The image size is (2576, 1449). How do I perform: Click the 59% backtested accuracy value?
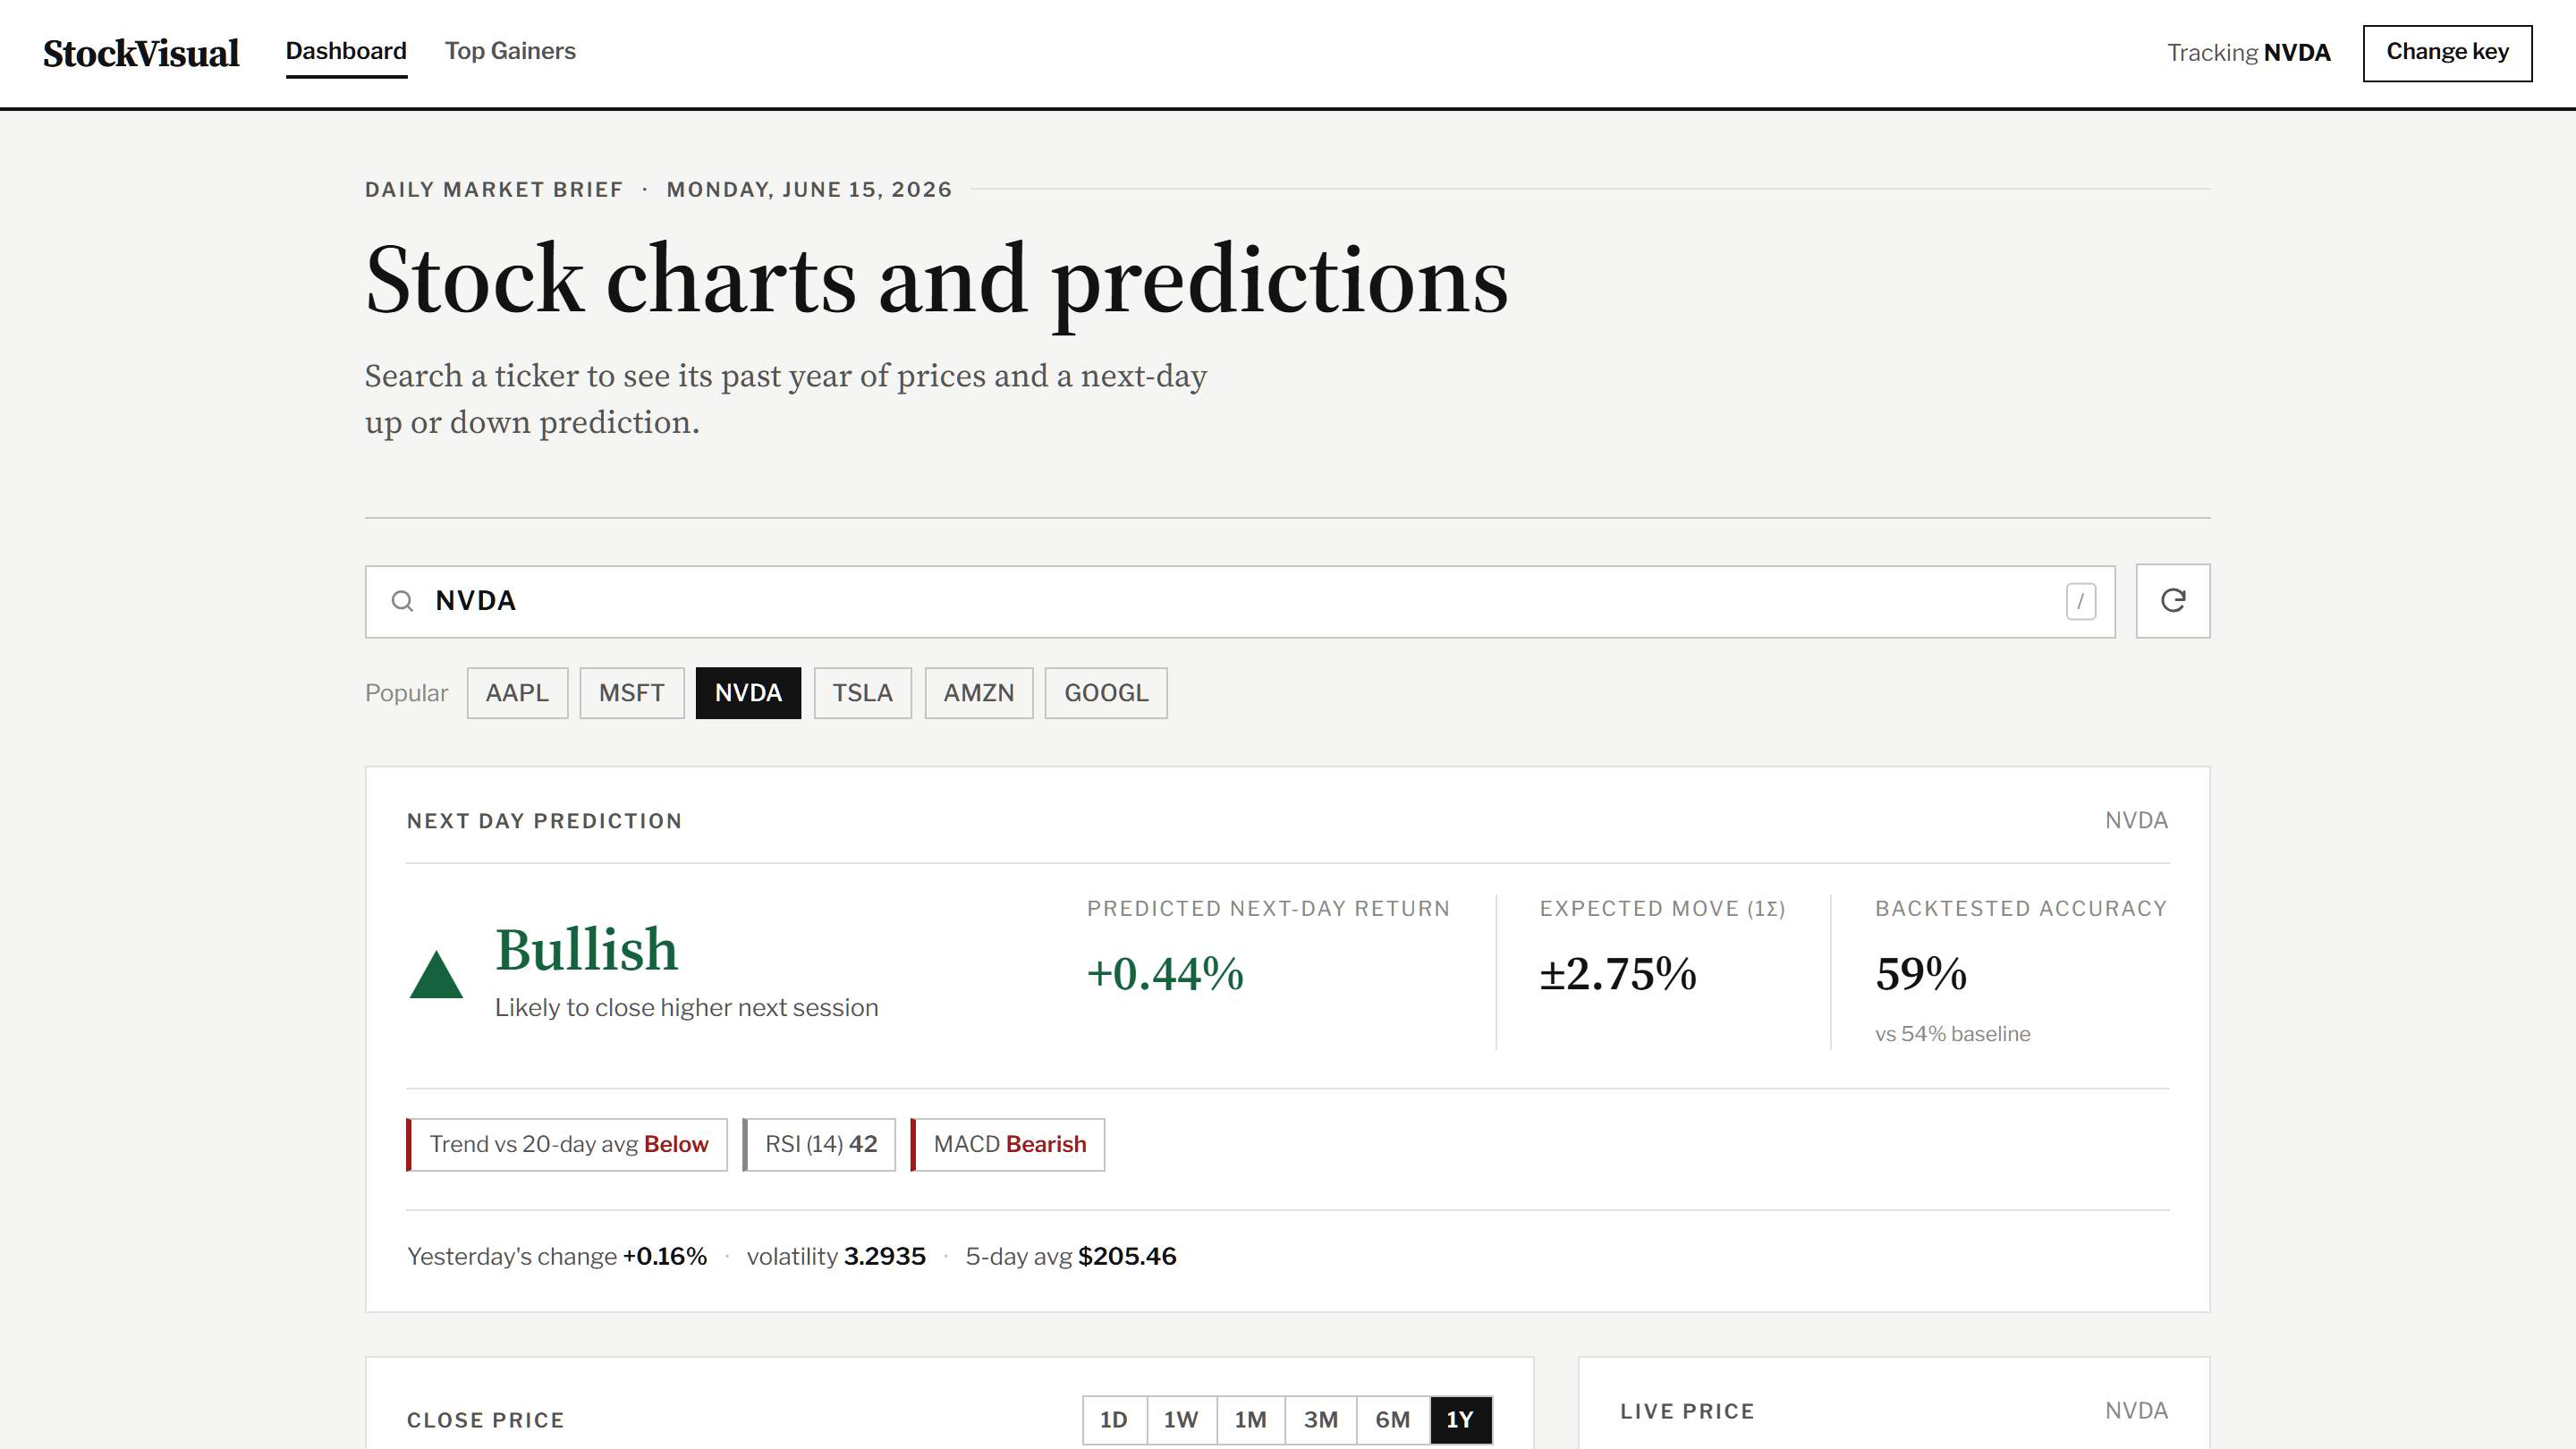(1921, 974)
